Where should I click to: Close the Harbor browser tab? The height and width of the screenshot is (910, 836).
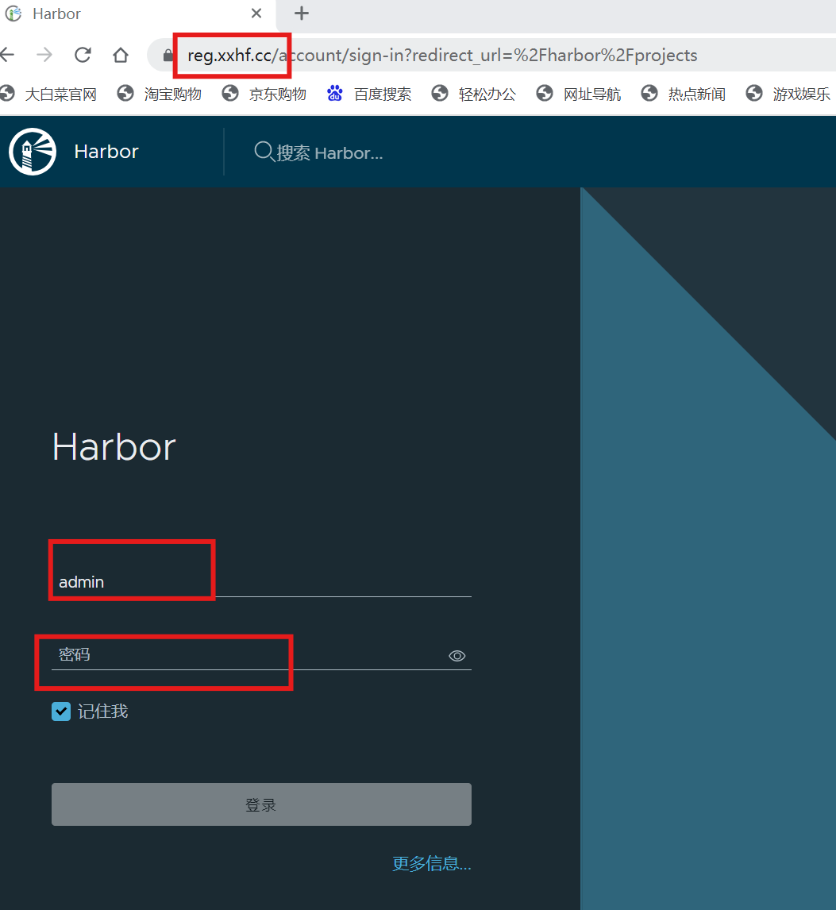256,13
